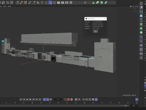This screenshot has height=110, width=146.
Task: Click OK in the Information dialog
Action: 96,31
